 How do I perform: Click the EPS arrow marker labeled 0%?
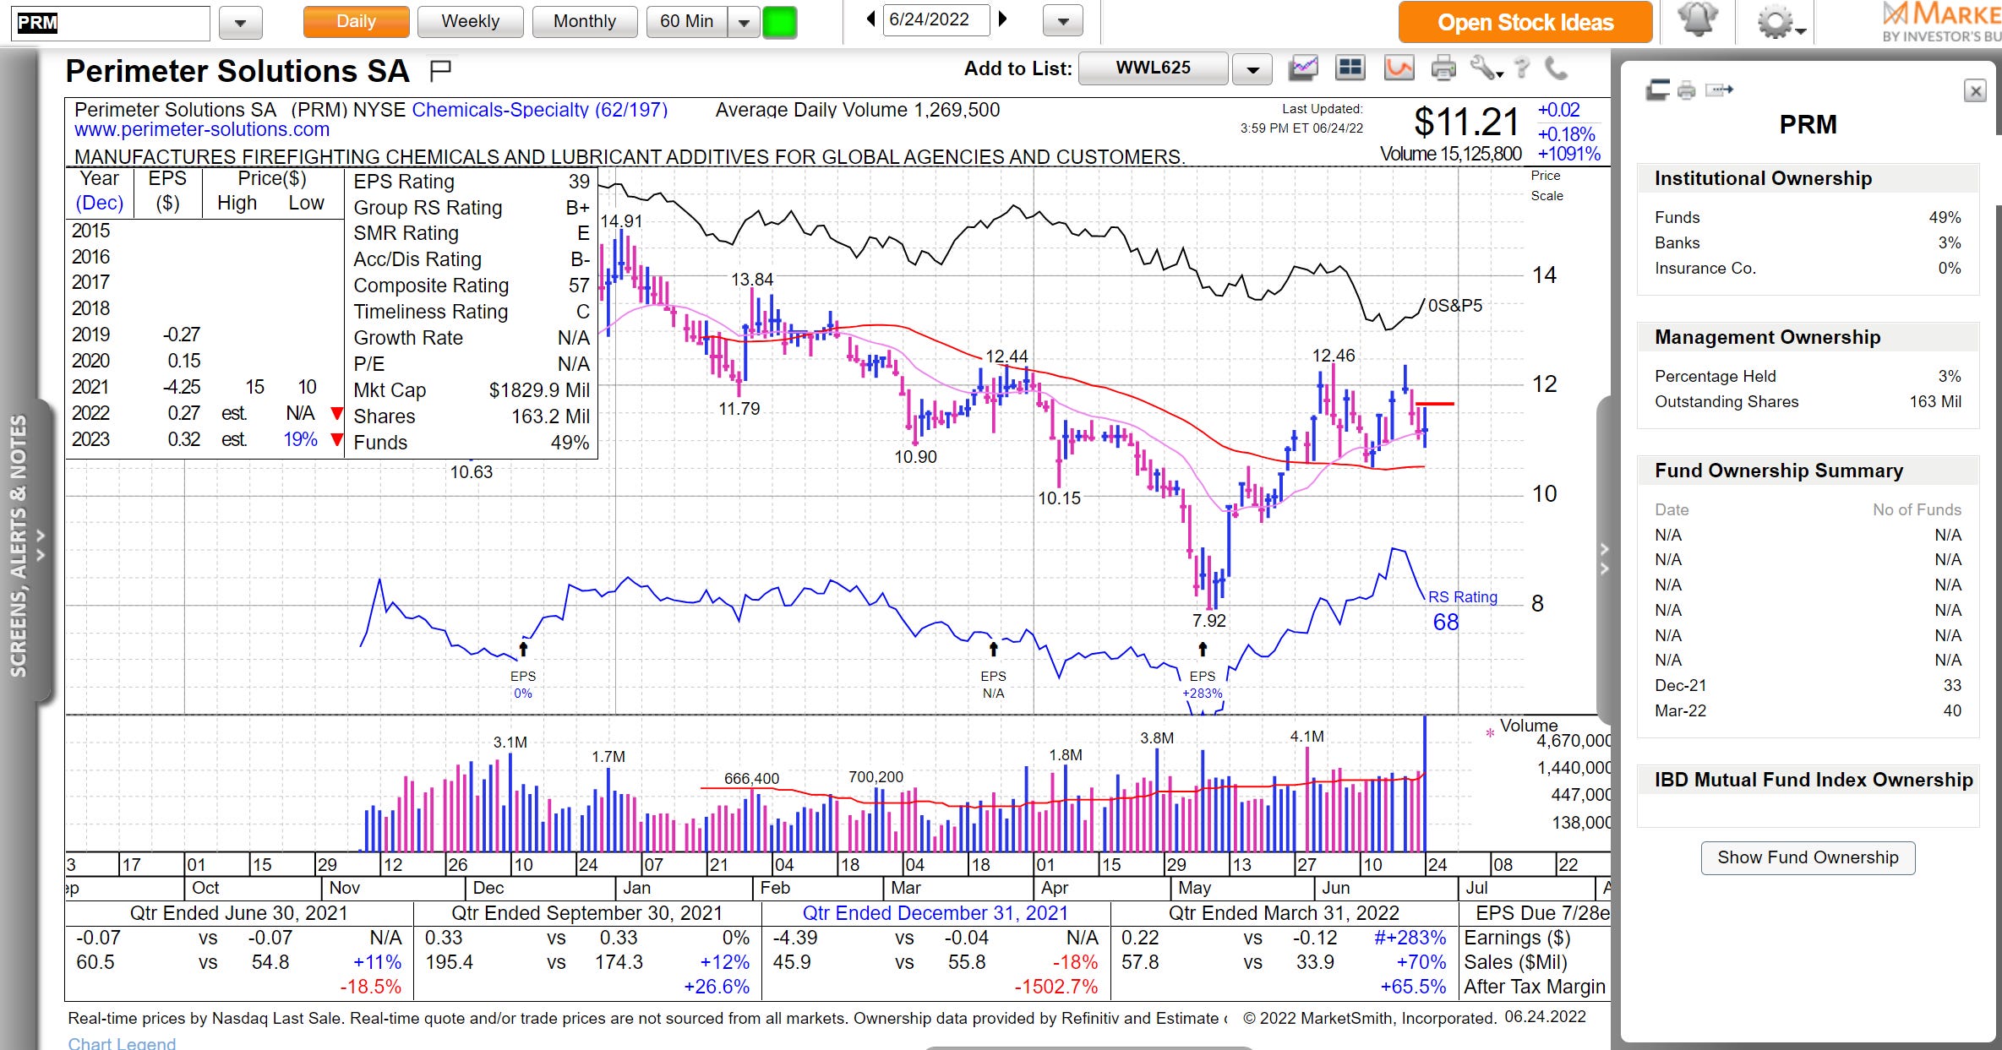pyautogui.click(x=523, y=649)
